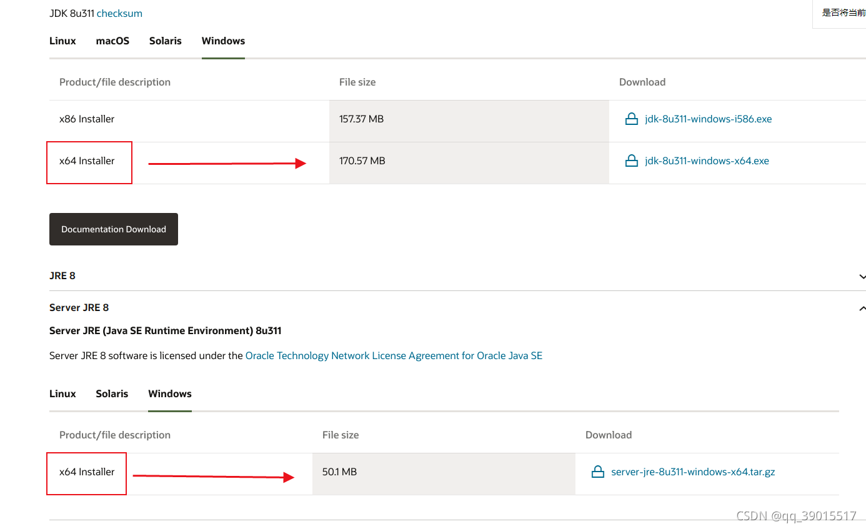
Task: Click lock icon beside jdk-8u311-windows-i586.exe
Action: 631,119
